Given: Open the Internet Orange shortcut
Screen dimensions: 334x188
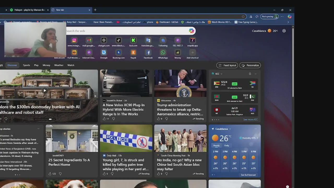Looking at the screenshot, I should [89, 52].
